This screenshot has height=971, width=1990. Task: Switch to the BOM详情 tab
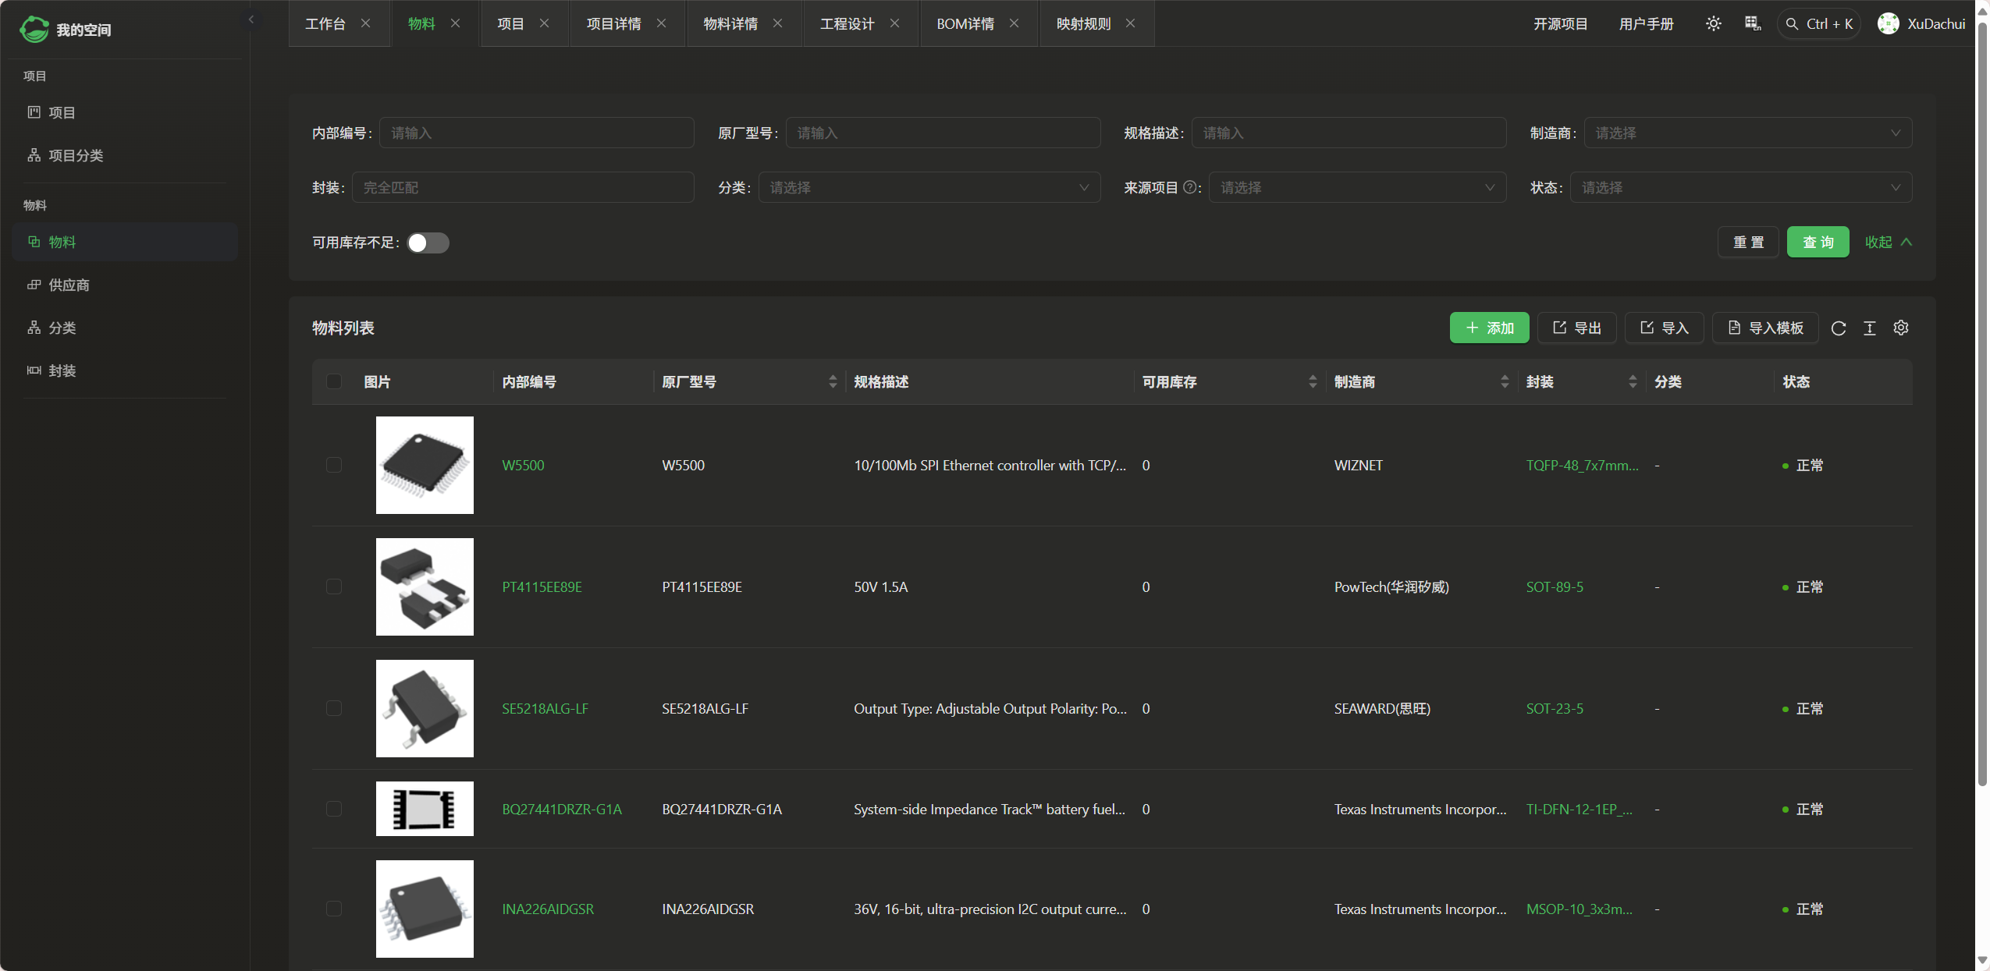(965, 24)
